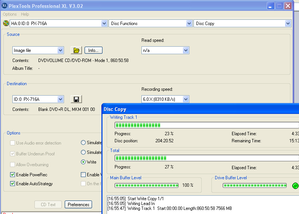Click the green drive buffer status light

tap(295, 186)
